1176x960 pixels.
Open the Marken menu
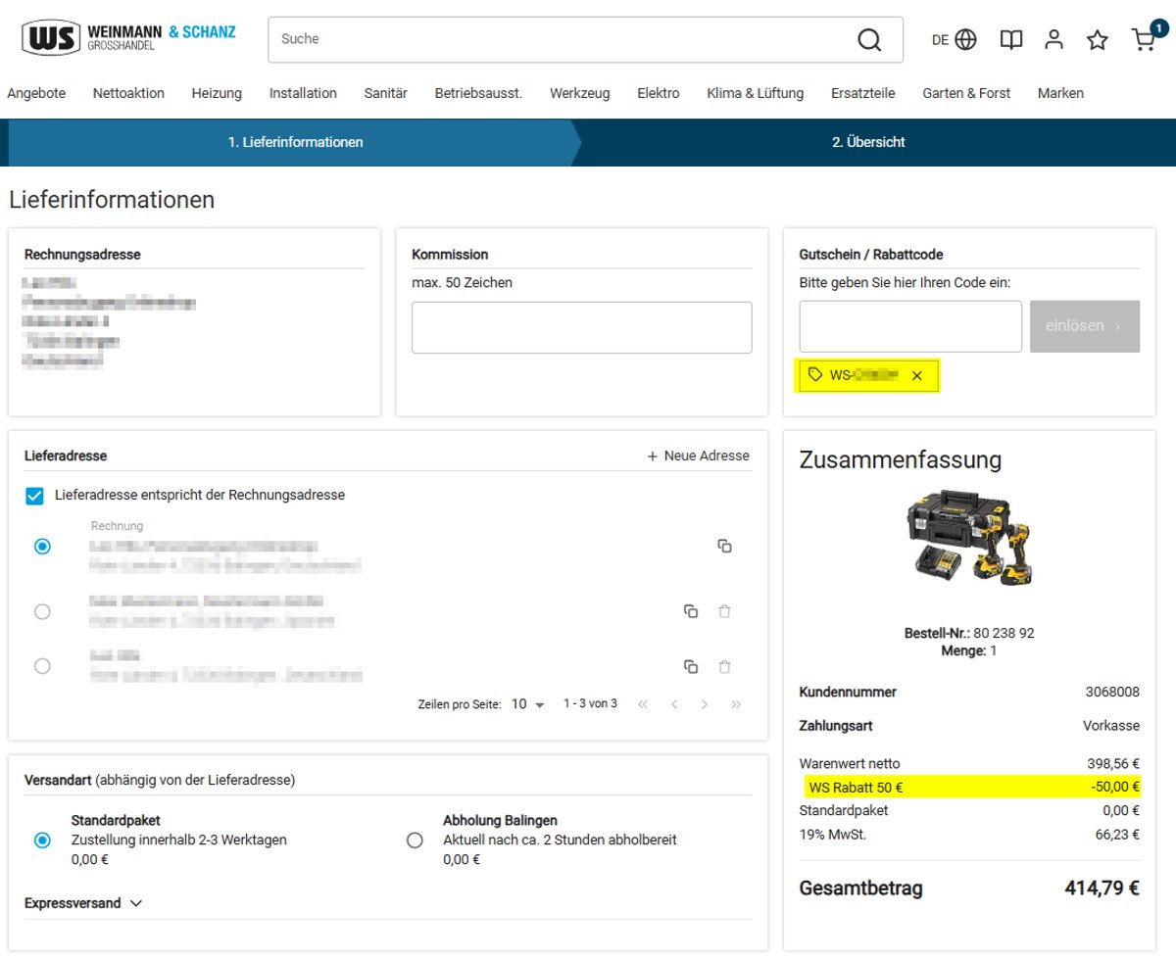(x=1060, y=93)
